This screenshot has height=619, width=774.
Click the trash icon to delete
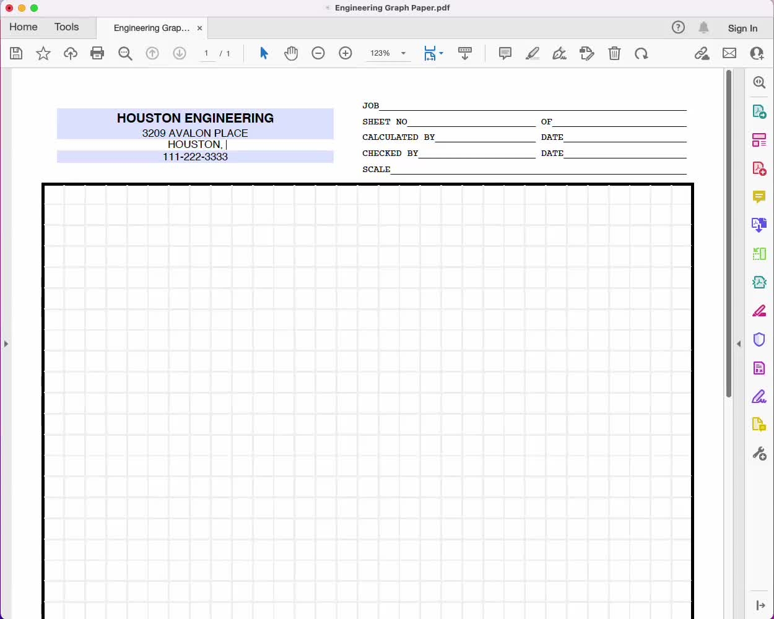[x=614, y=53]
